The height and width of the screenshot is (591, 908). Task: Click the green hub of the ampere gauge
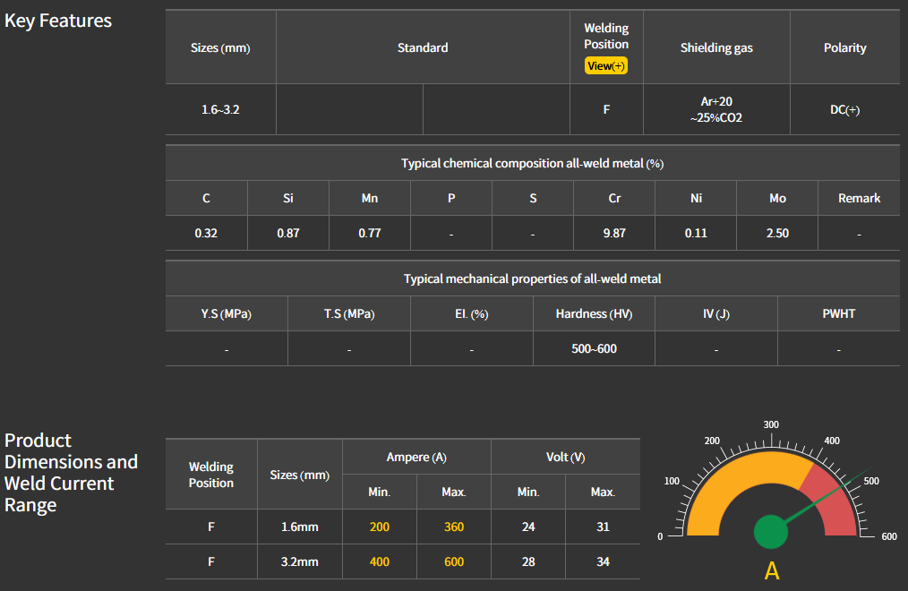(x=770, y=531)
